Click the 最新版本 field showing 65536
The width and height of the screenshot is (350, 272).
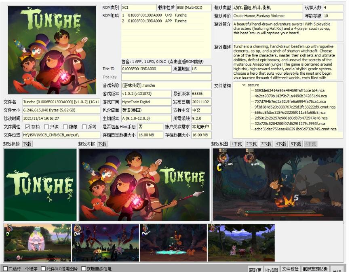point(201,94)
